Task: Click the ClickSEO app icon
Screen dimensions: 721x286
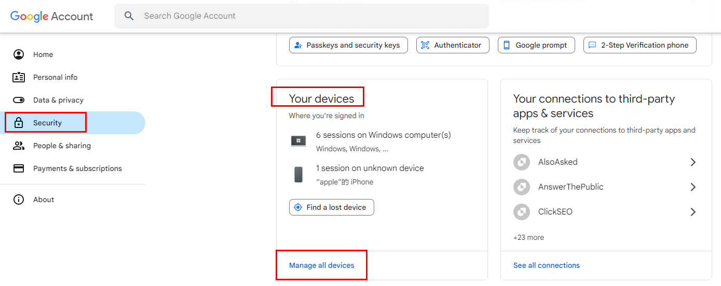Action: [522, 212]
